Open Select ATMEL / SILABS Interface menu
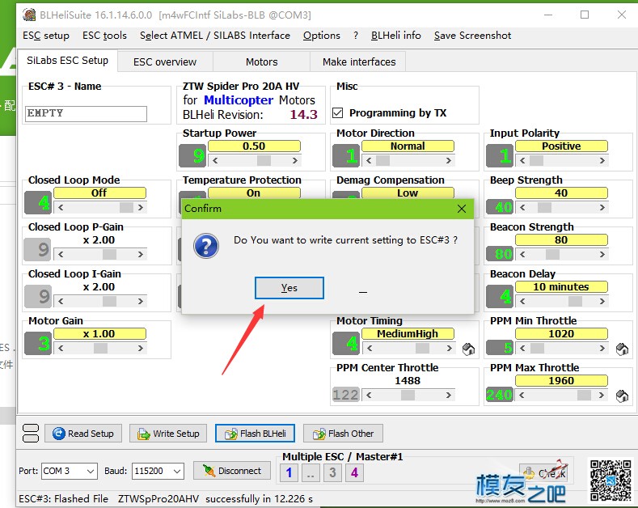The width and height of the screenshot is (638, 508). (215, 36)
